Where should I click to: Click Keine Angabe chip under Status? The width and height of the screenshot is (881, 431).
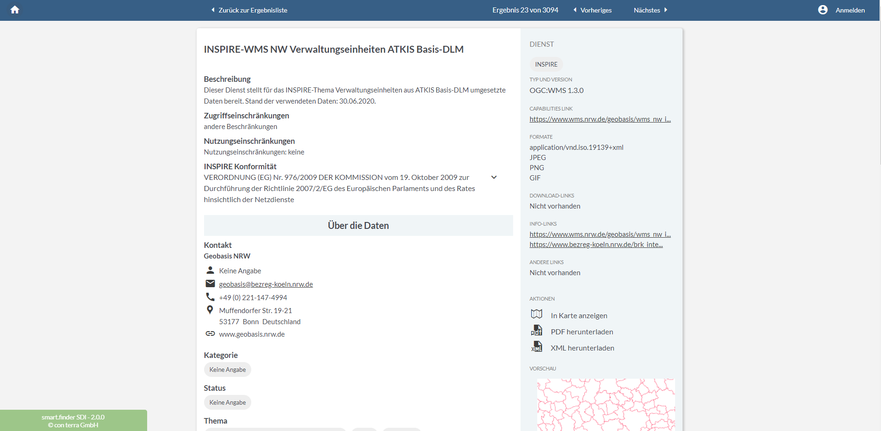[x=228, y=402]
